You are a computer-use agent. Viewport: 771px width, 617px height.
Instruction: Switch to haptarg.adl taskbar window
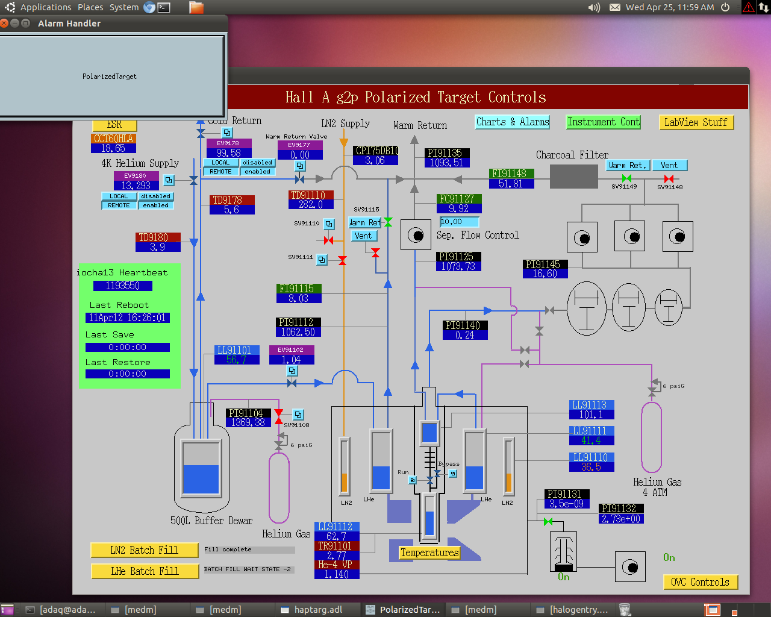click(x=317, y=610)
